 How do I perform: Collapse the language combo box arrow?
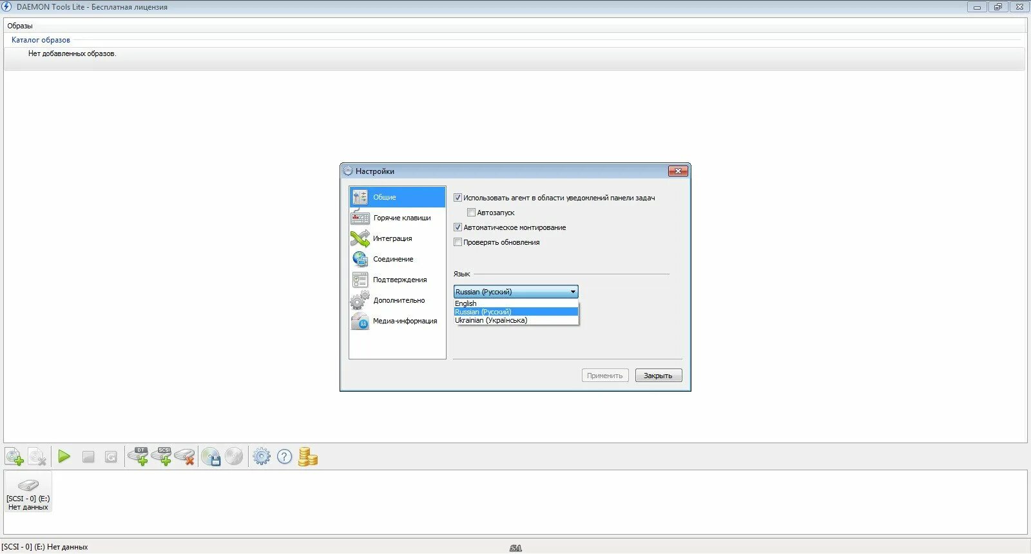coord(573,292)
